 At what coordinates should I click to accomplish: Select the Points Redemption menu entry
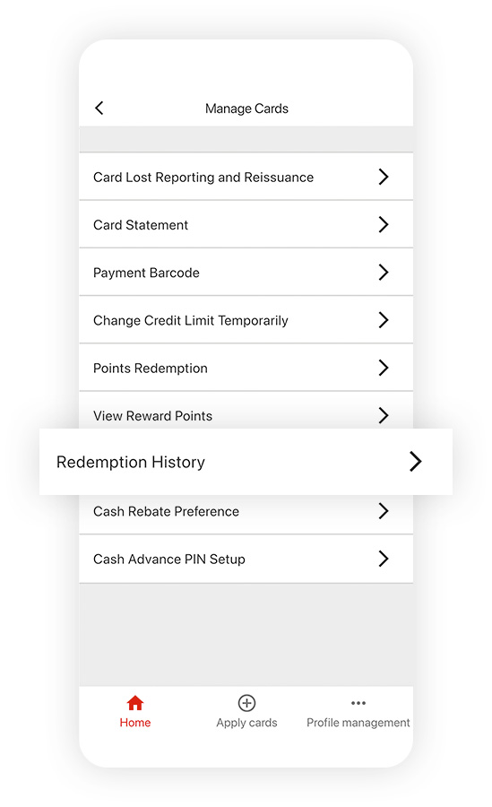pyautogui.click(x=246, y=368)
